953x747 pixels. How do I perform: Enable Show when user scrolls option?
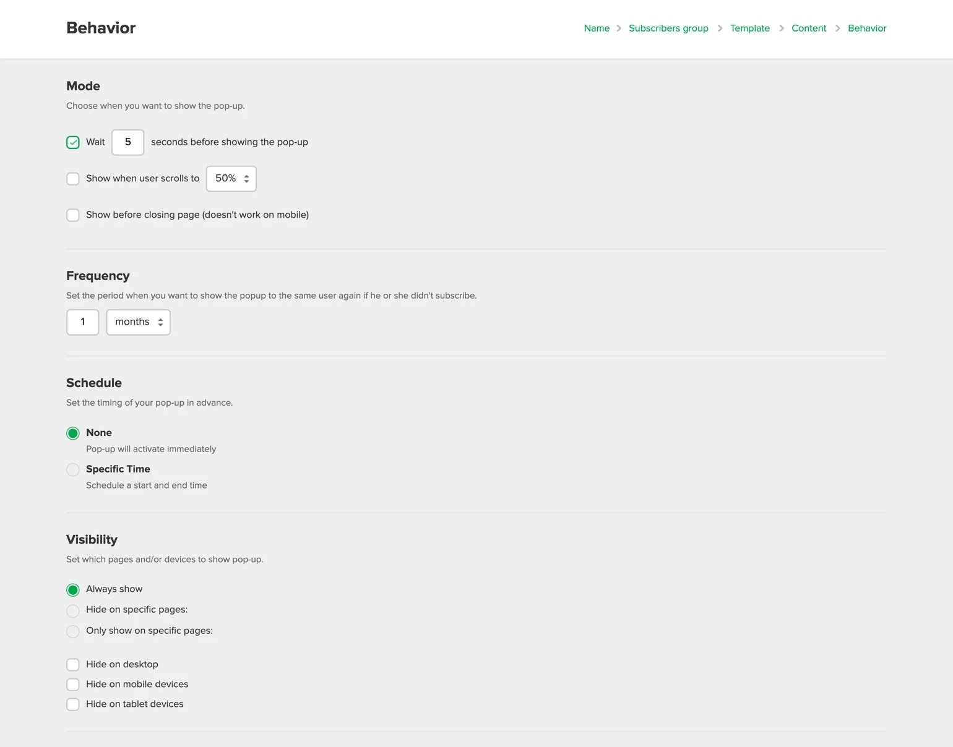[73, 179]
